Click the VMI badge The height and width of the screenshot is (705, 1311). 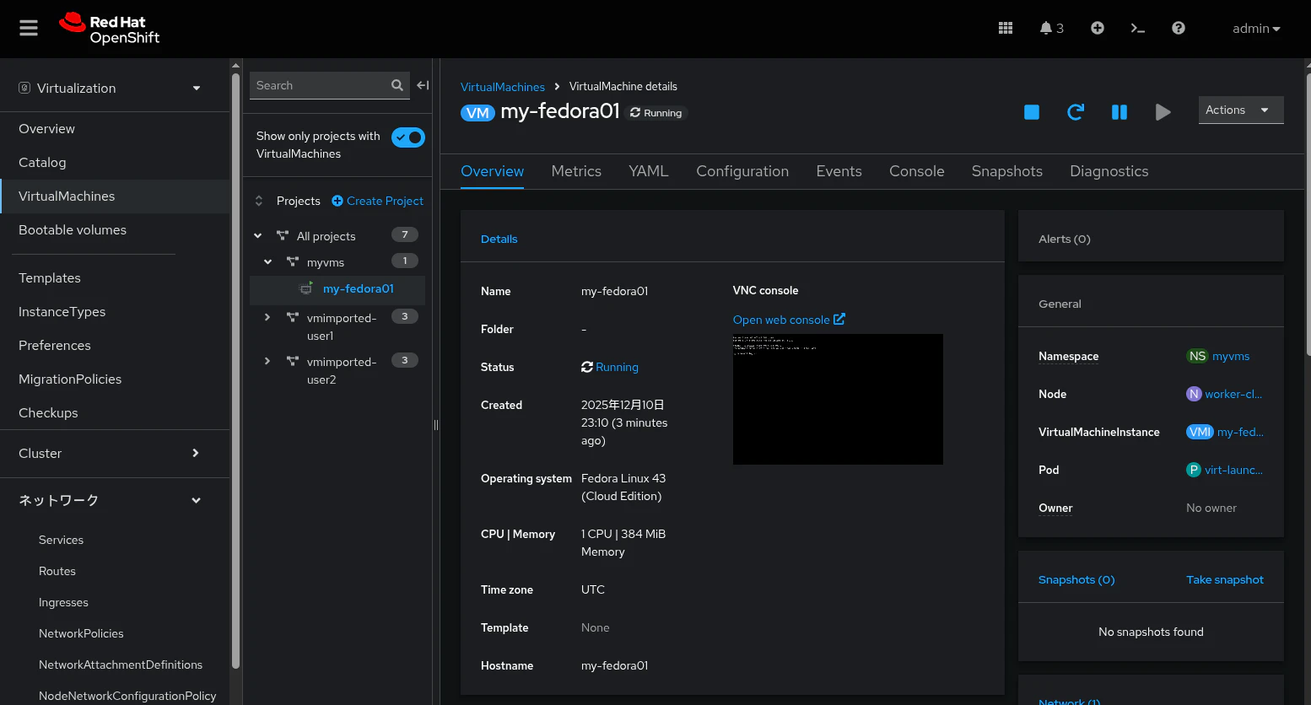click(1200, 432)
